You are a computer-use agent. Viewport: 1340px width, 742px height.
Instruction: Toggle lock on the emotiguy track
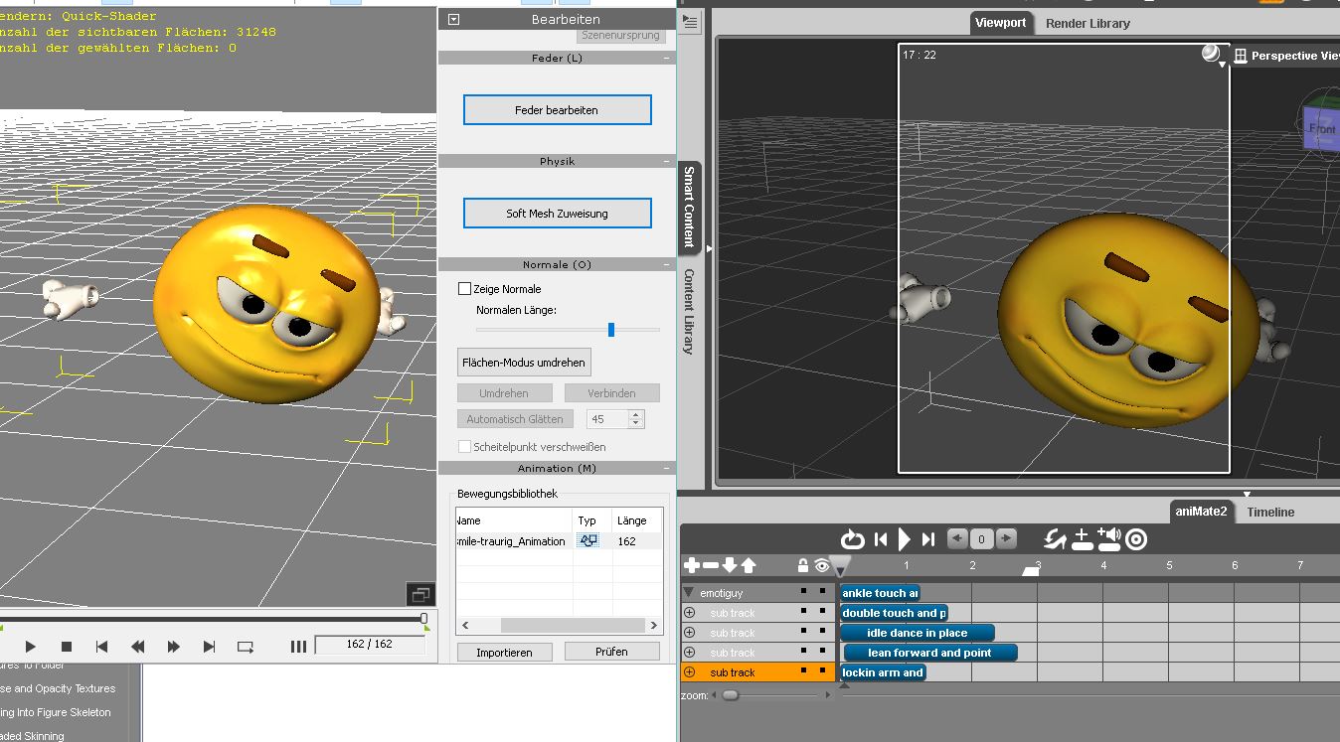(x=803, y=592)
